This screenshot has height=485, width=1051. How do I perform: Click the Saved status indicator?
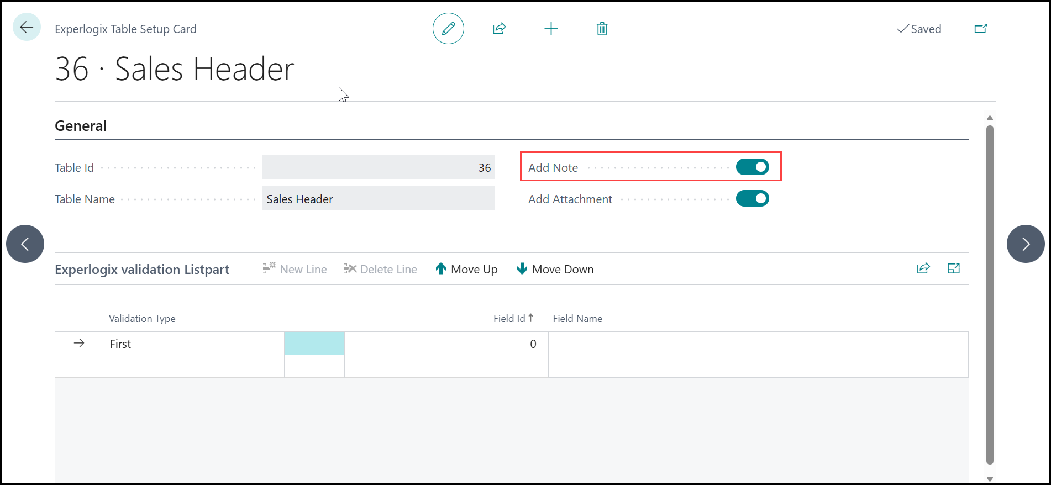click(x=919, y=29)
